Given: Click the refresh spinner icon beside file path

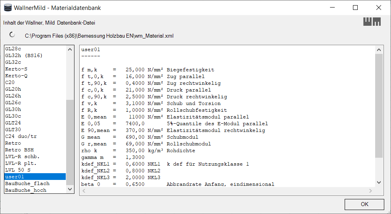Looking at the screenshot, I should tap(12, 34).
